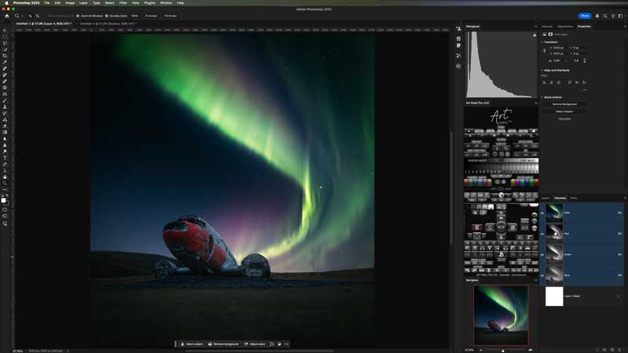Select the Hand tool in the toolbar
Image resolution: width=628 pixels, height=353 pixels.
pos(5,176)
